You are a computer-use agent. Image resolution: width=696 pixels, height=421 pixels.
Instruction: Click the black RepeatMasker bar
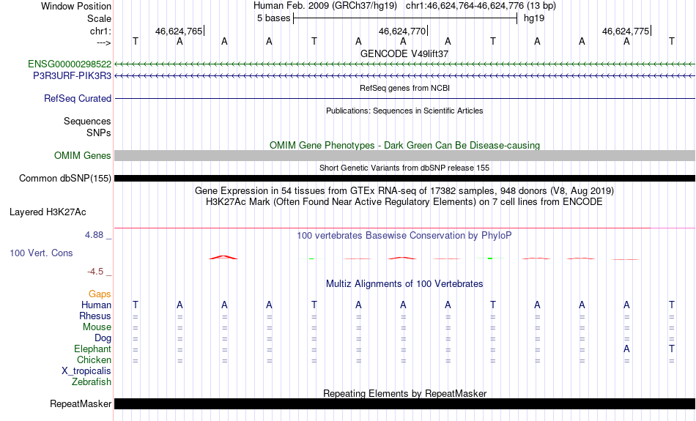click(x=405, y=403)
